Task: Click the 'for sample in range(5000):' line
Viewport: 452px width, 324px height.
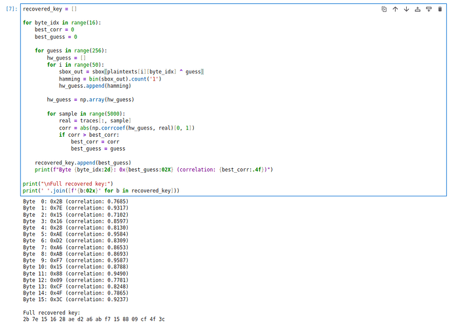Action: click(86, 114)
